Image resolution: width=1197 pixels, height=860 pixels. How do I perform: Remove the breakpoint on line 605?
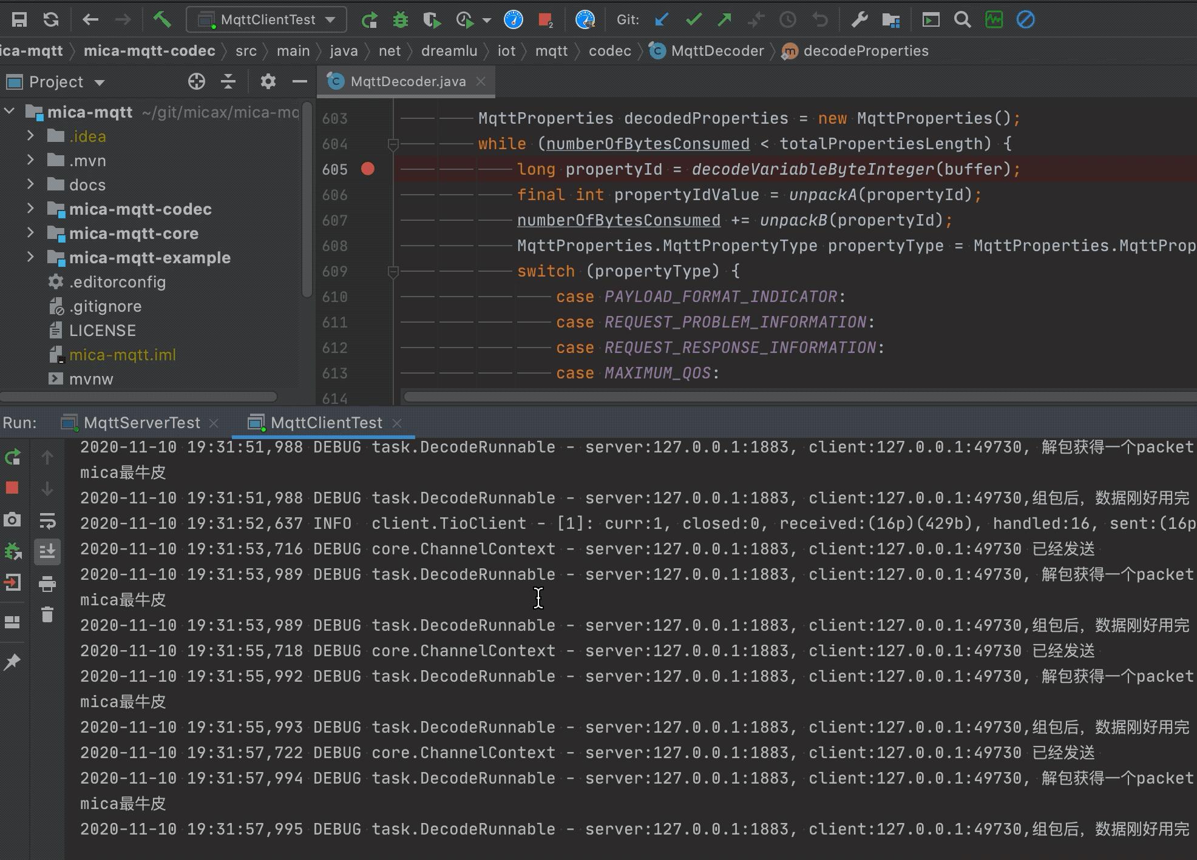tap(368, 170)
